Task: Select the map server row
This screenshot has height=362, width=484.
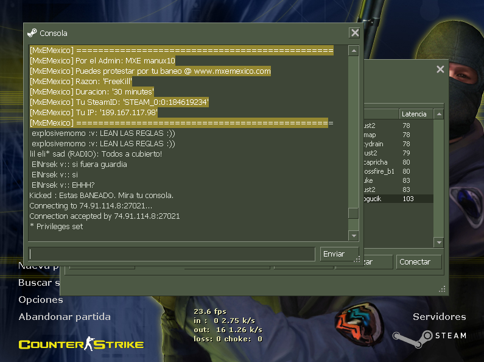Action: click(398, 135)
